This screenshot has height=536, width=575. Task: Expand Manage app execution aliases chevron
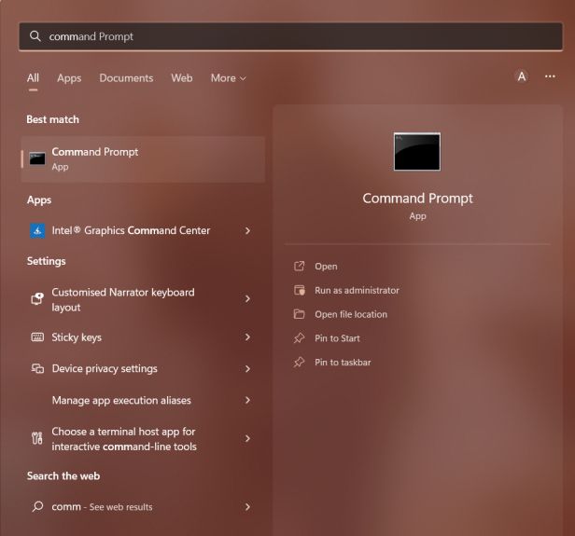[x=247, y=400]
